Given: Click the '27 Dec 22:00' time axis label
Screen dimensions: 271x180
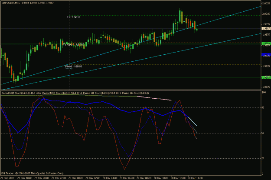Looking at the screenshot, I should click(59, 178).
